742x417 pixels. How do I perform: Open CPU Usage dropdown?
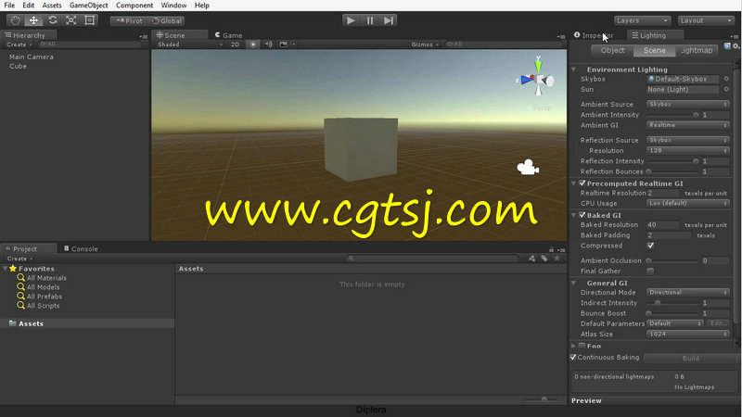pos(687,203)
